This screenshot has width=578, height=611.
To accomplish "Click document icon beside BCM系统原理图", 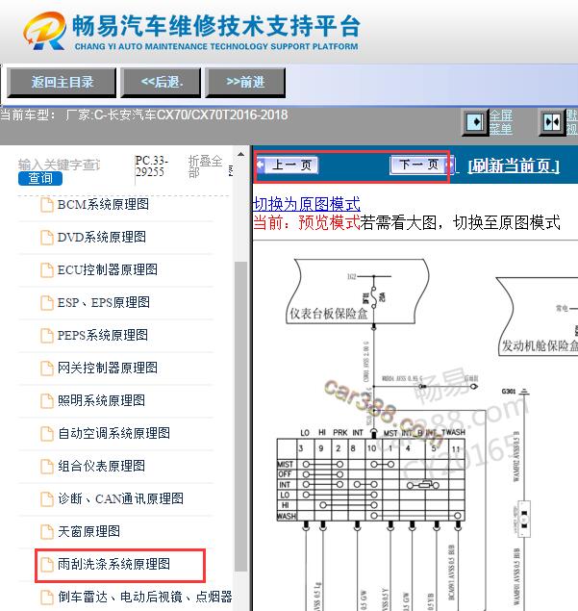I will coord(47,205).
